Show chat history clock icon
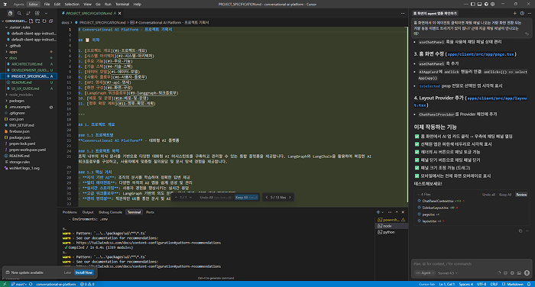This screenshot has width=535, height=287. [522, 13]
